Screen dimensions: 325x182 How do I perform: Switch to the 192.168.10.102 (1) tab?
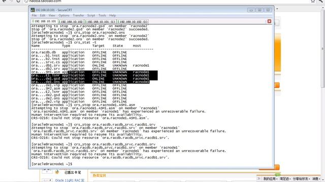[x=133, y=21]
